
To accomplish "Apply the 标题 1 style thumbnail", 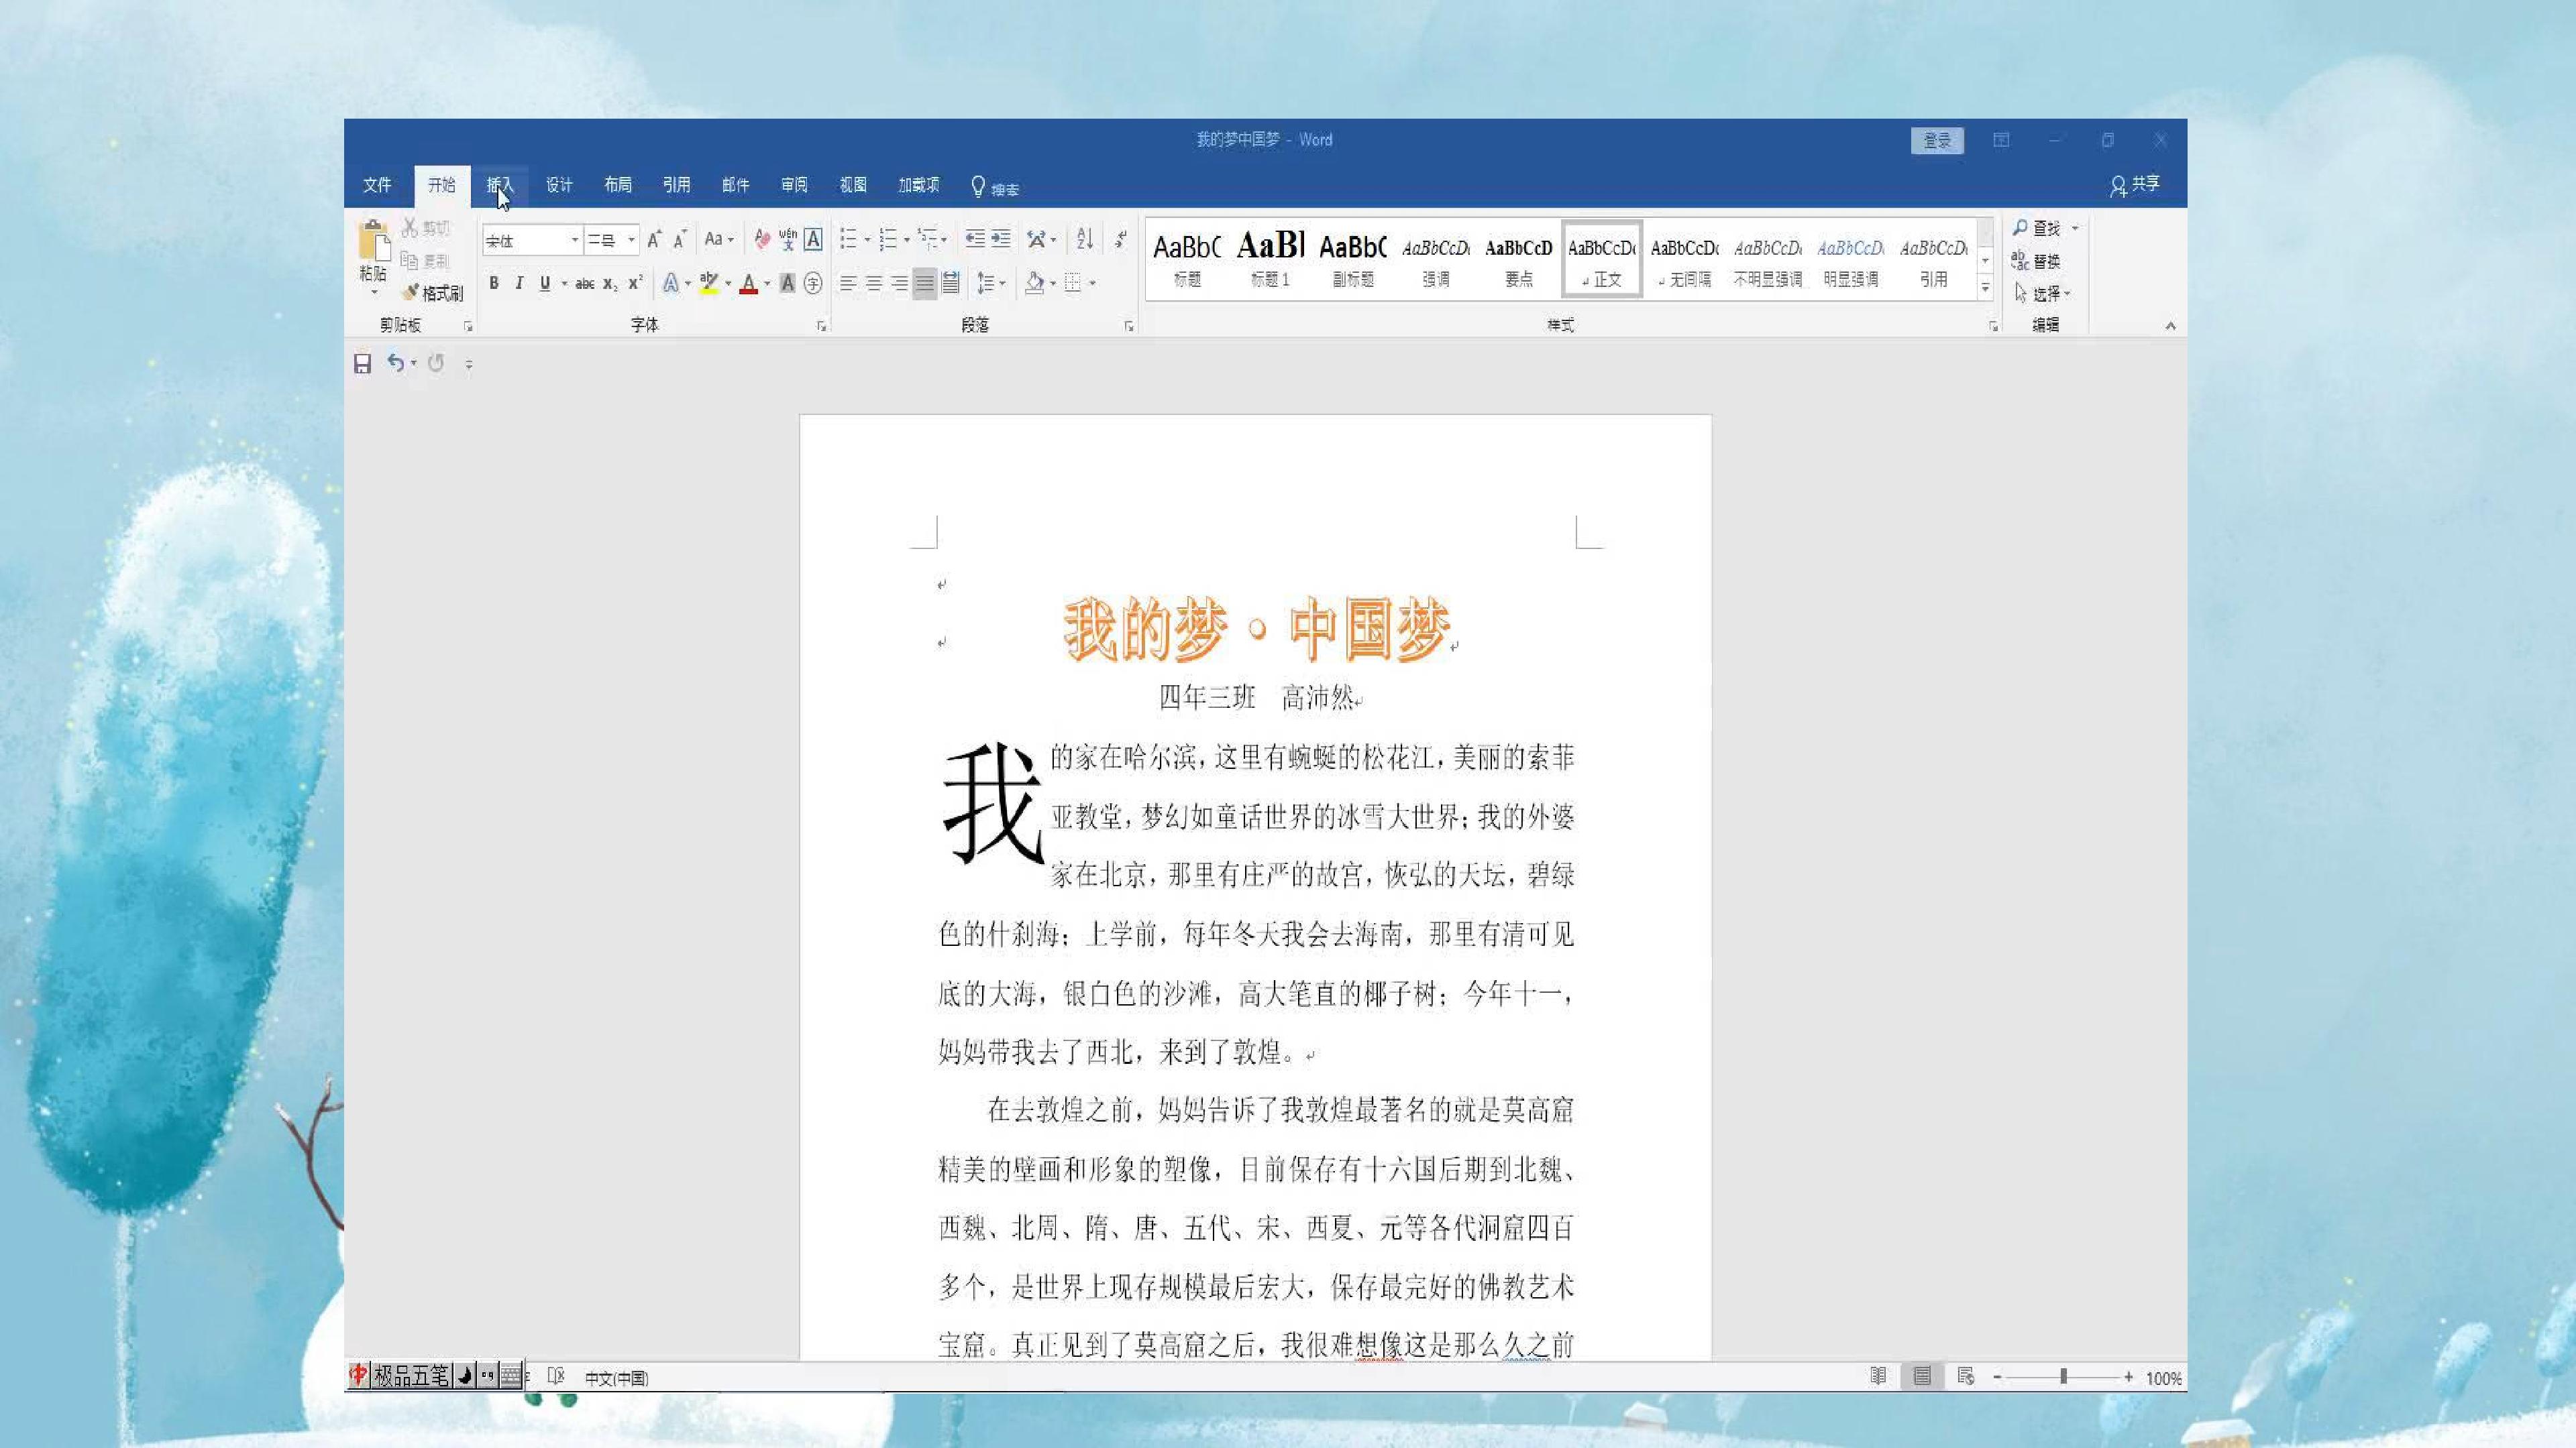I will [x=1270, y=259].
